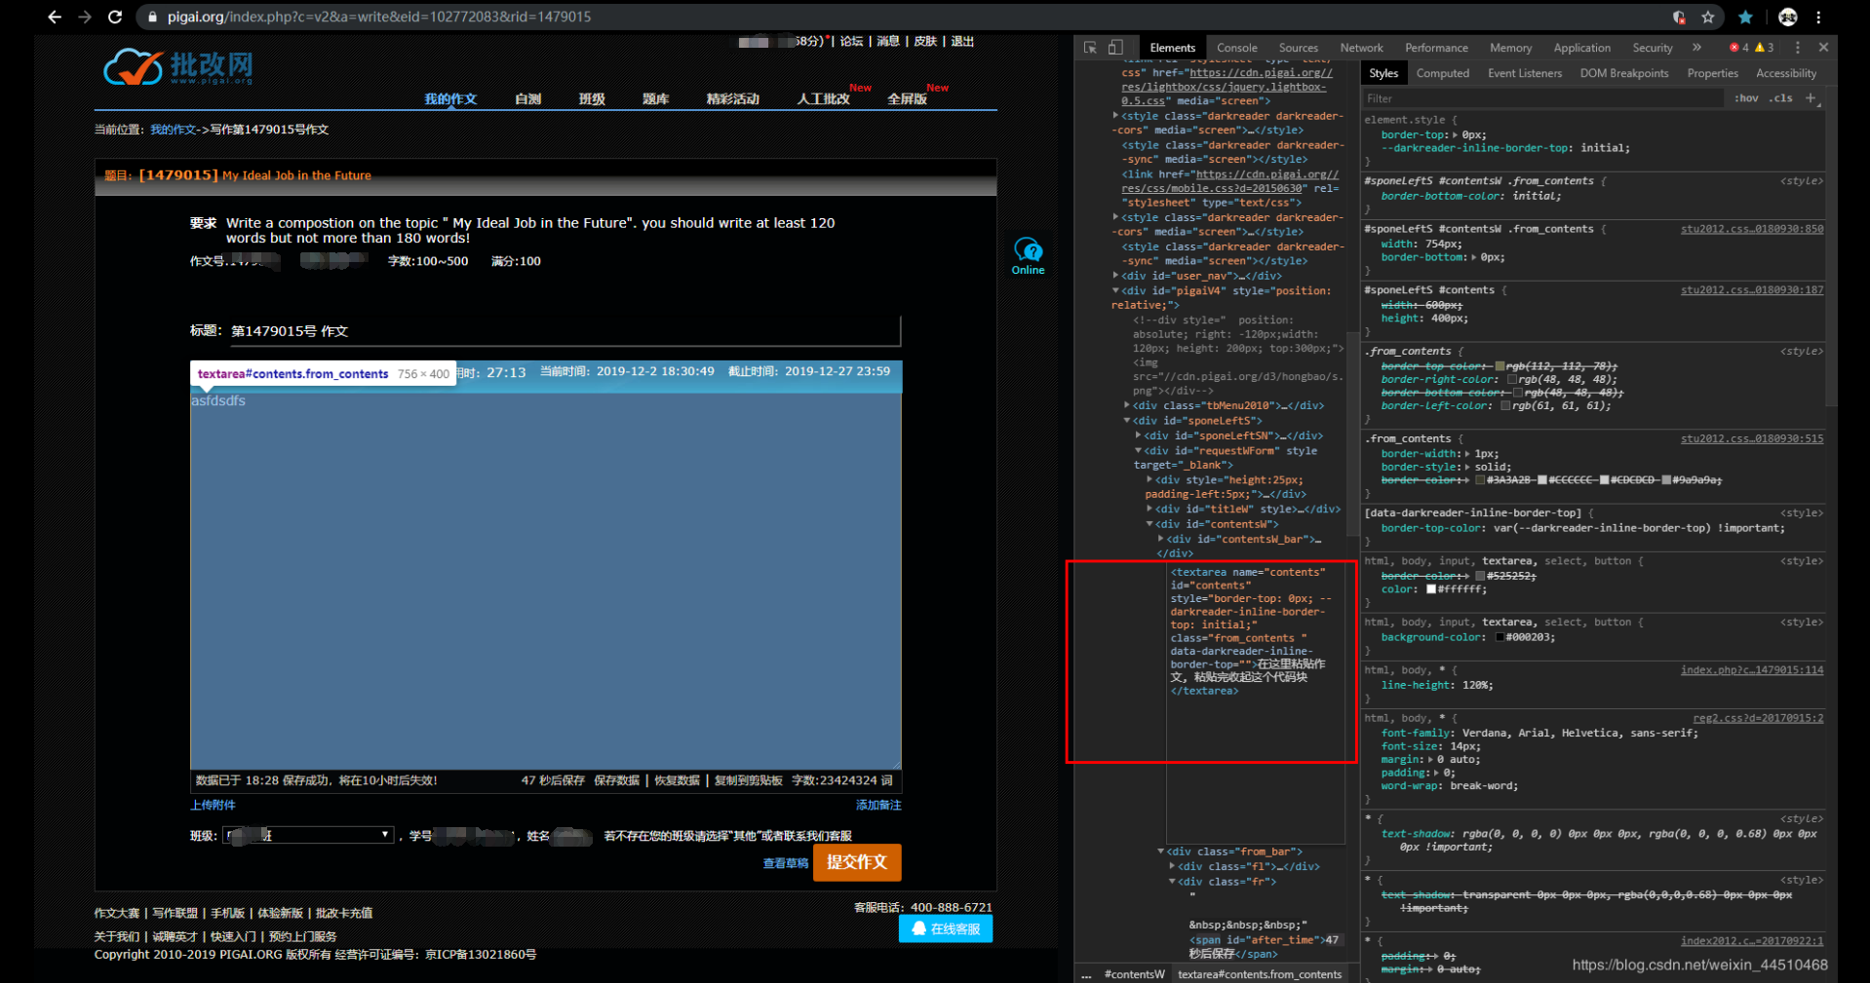Screen dimensions: 1870x983
Task: Open the Network tab
Action: click(1361, 48)
